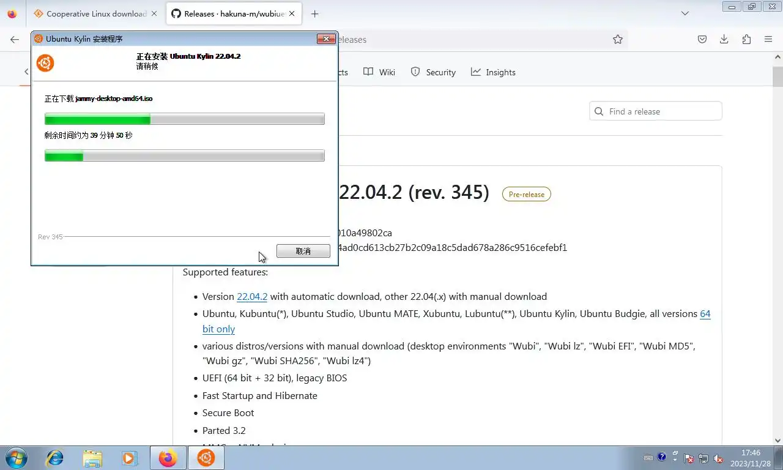Open the Insights repository tab
The width and height of the screenshot is (783, 470).
(x=493, y=72)
